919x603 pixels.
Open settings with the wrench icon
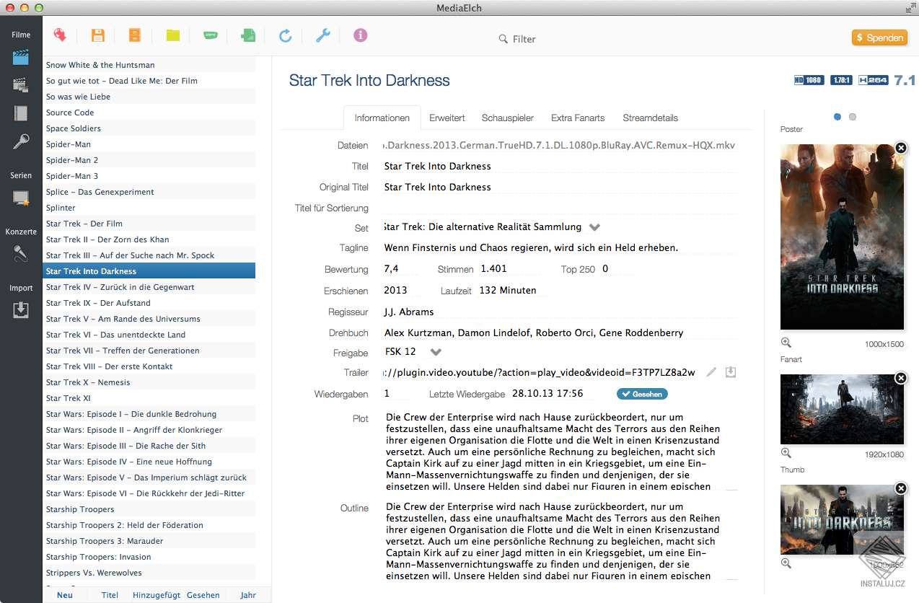click(x=323, y=35)
